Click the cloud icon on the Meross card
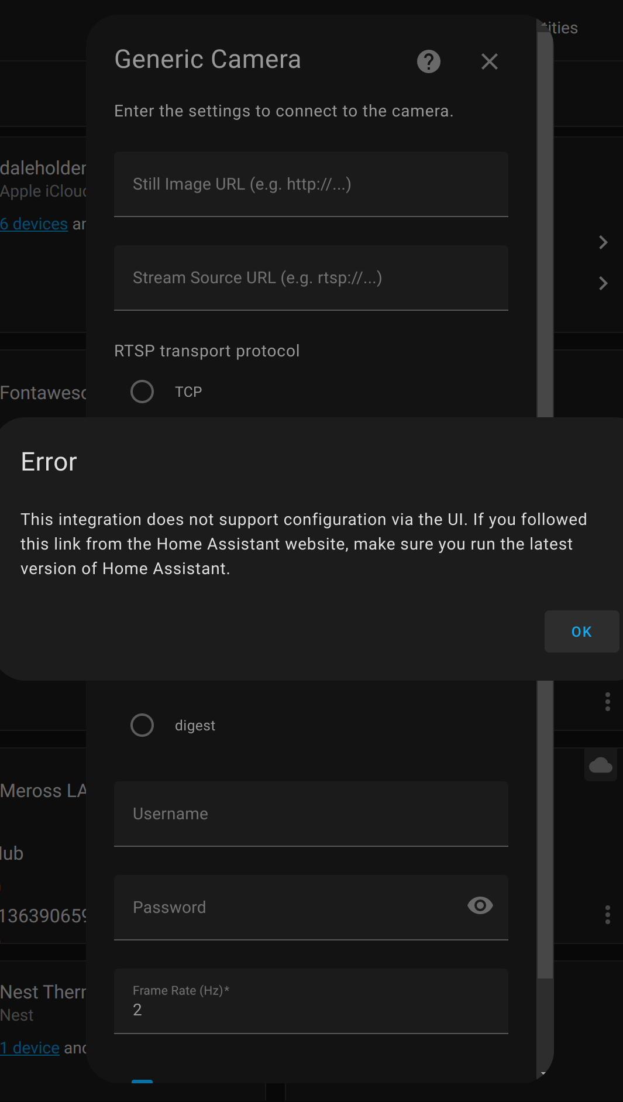Image resolution: width=623 pixels, height=1102 pixels. [601, 765]
